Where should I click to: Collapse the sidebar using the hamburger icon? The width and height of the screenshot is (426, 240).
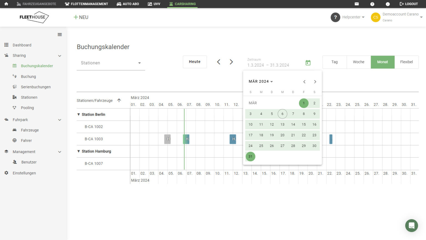(x=60, y=34)
